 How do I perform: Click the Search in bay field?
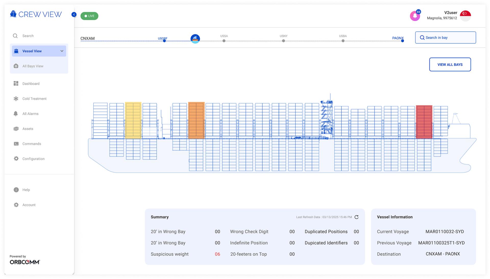click(445, 38)
